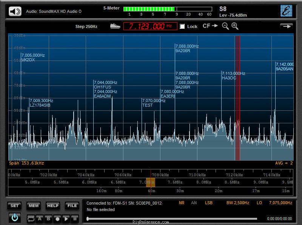302x225 pixels.
Task: Click the AVG = 2 averaging readout
Action: (284, 163)
